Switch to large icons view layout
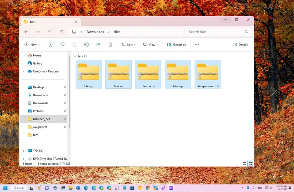The width and height of the screenshot is (294, 192). 250,164
